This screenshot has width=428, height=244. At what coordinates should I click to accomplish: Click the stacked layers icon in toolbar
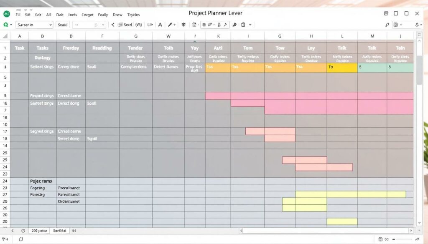(x=184, y=25)
